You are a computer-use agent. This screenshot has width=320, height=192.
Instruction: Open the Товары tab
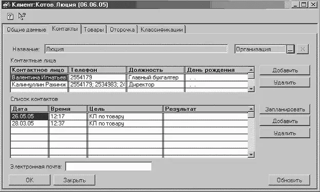pyautogui.click(x=94, y=30)
